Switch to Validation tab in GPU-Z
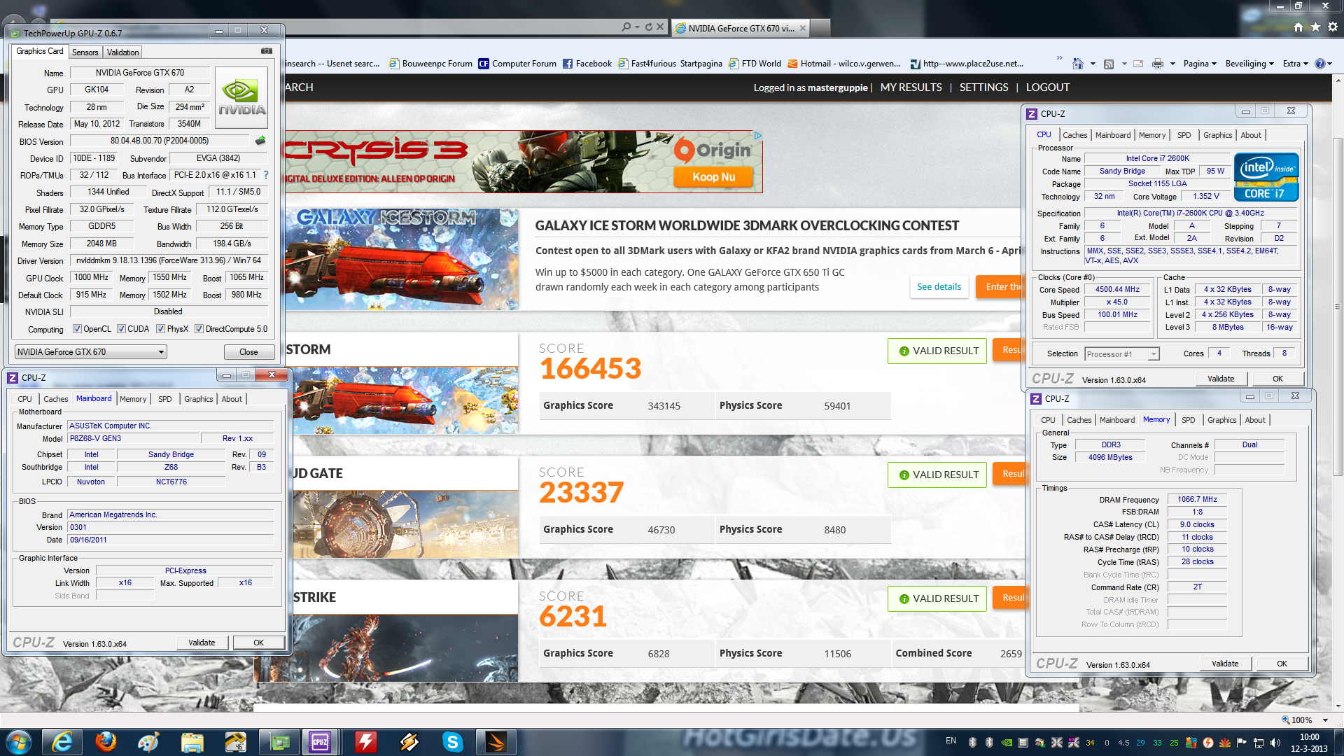 (x=123, y=52)
